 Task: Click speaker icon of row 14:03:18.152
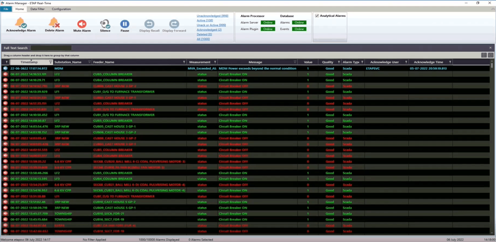(x=5, y=132)
